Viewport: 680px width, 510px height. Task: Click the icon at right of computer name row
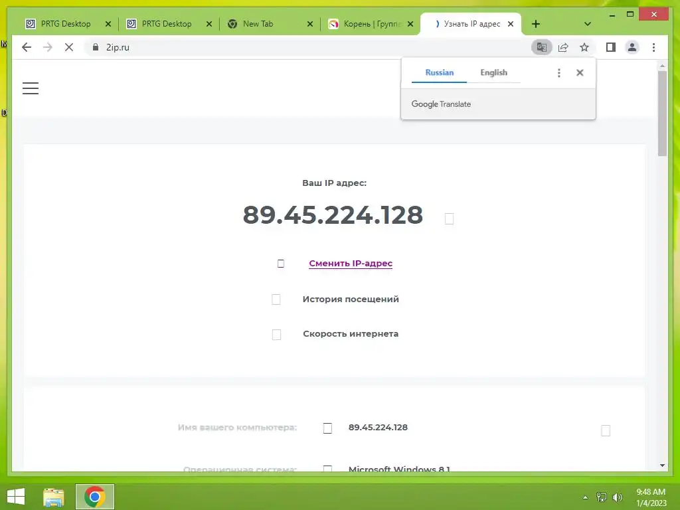[606, 430]
